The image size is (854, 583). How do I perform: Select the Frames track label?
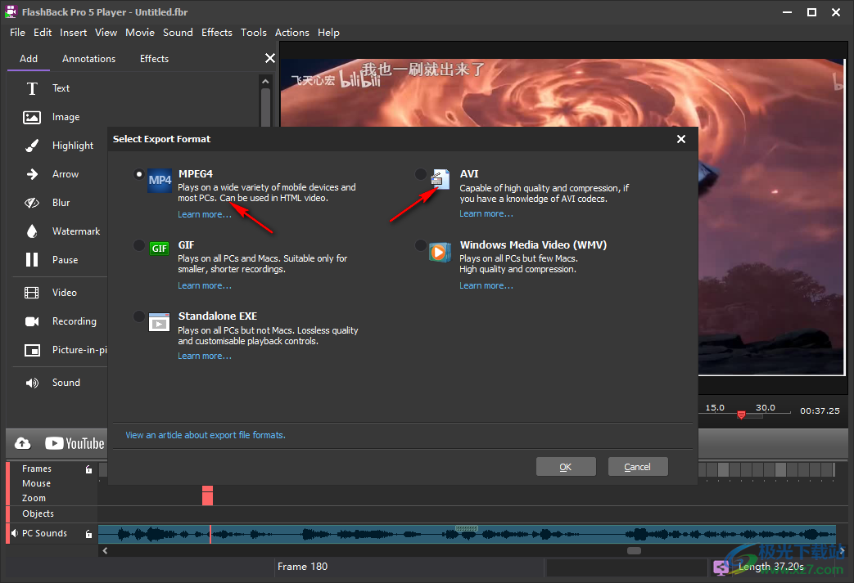(37, 469)
